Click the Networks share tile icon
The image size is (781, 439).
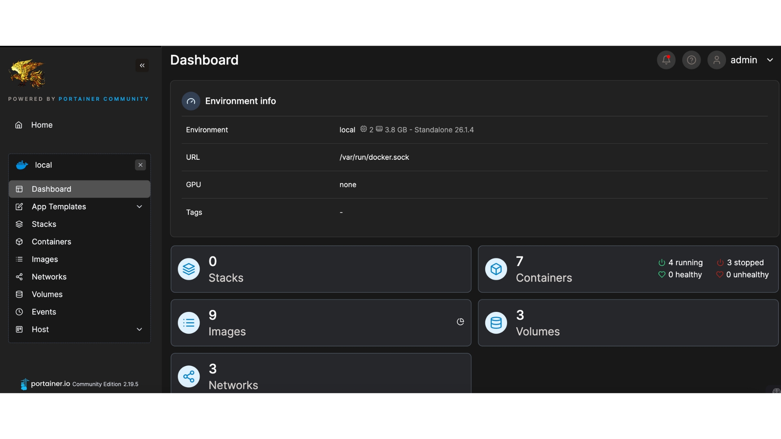(189, 376)
